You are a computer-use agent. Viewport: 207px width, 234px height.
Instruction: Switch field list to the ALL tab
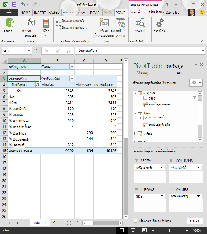click(180, 73)
